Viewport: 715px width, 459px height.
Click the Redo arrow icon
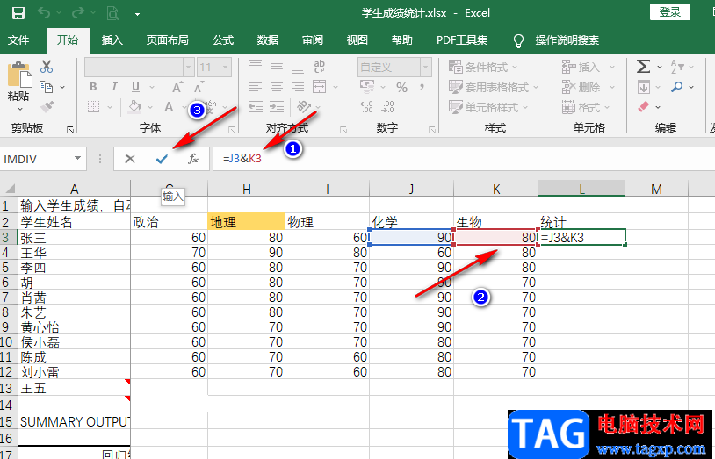77,13
